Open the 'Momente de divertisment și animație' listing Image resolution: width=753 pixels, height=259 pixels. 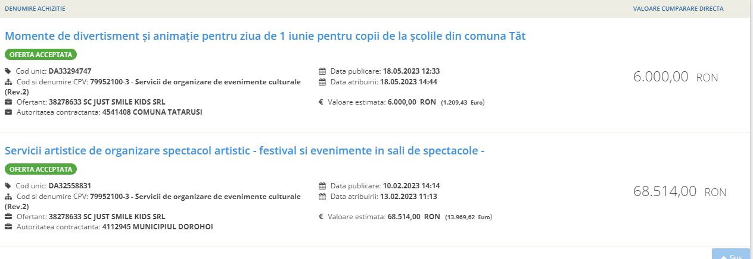[x=265, y=36]
